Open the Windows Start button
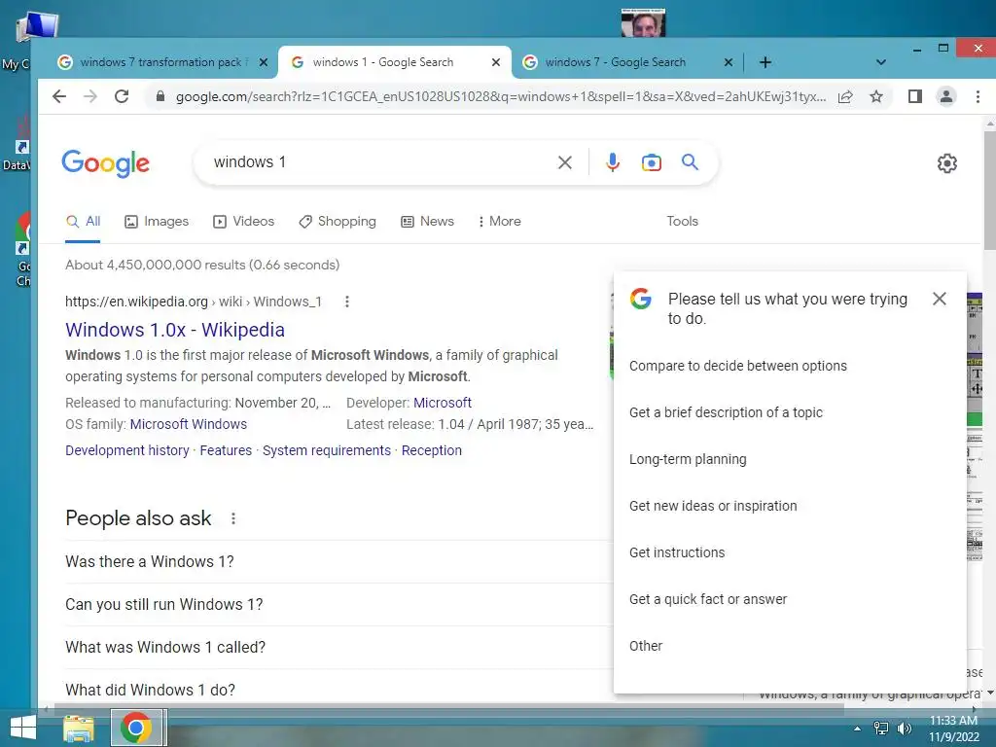Viewport: 996px width, 747px height. click(23, 728)
